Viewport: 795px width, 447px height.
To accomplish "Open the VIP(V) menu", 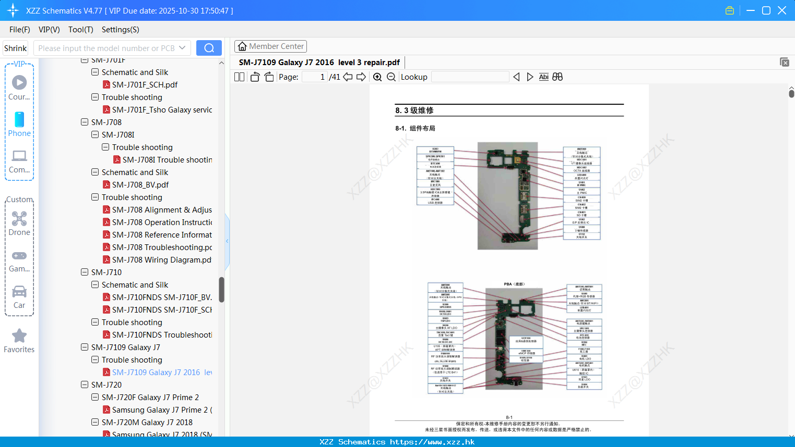I will pyautogui.click(x=49, y=30).
